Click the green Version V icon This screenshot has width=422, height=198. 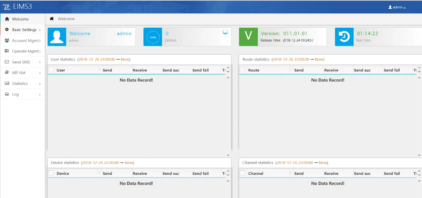248,37
